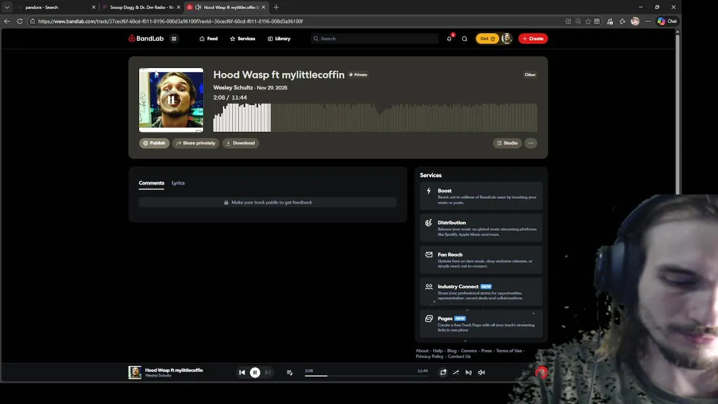The width and height of the screenshot is (718, 404).
Task: Pause playback in bottom player bar
Action: [255, 372]
